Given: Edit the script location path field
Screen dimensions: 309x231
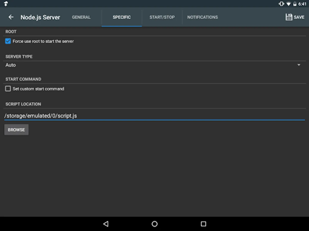Looking at the screenshot, I should pos(154,116).
